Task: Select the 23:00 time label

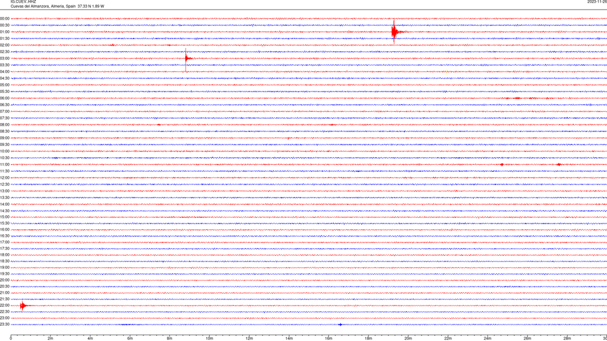Action: [4, 318]
